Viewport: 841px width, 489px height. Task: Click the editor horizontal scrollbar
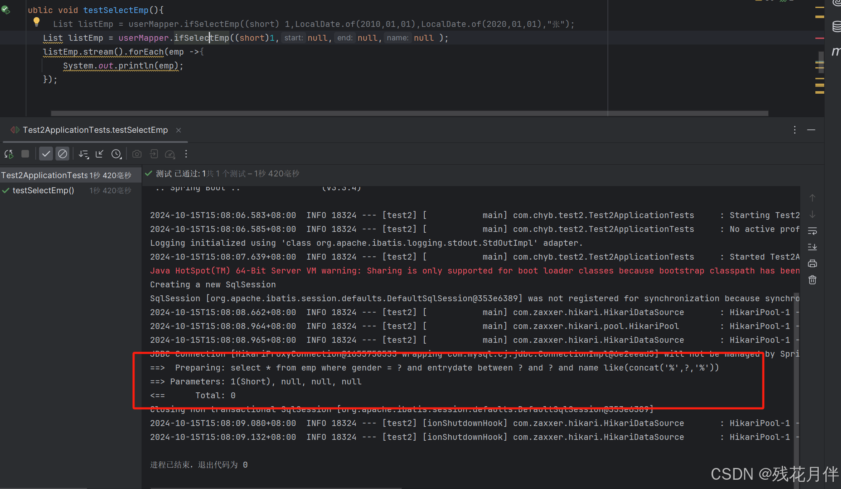coord(410,113)
